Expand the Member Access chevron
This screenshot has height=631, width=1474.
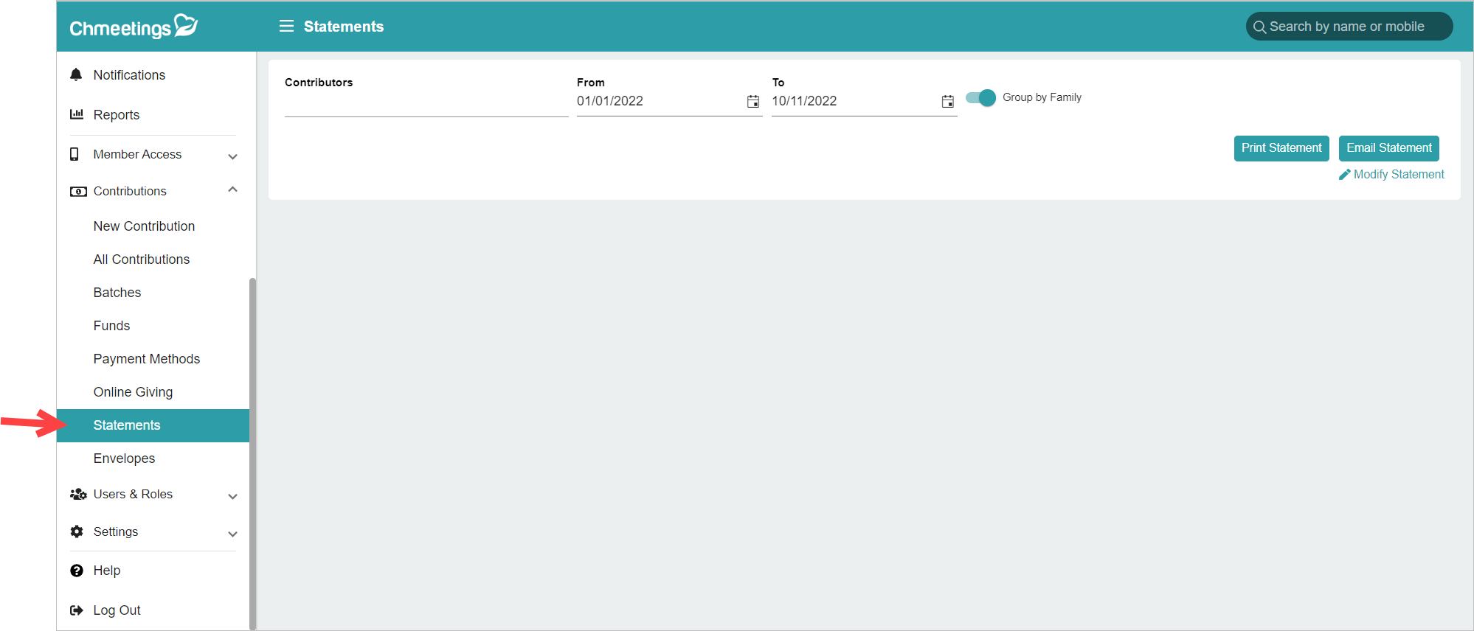point(233,156)
